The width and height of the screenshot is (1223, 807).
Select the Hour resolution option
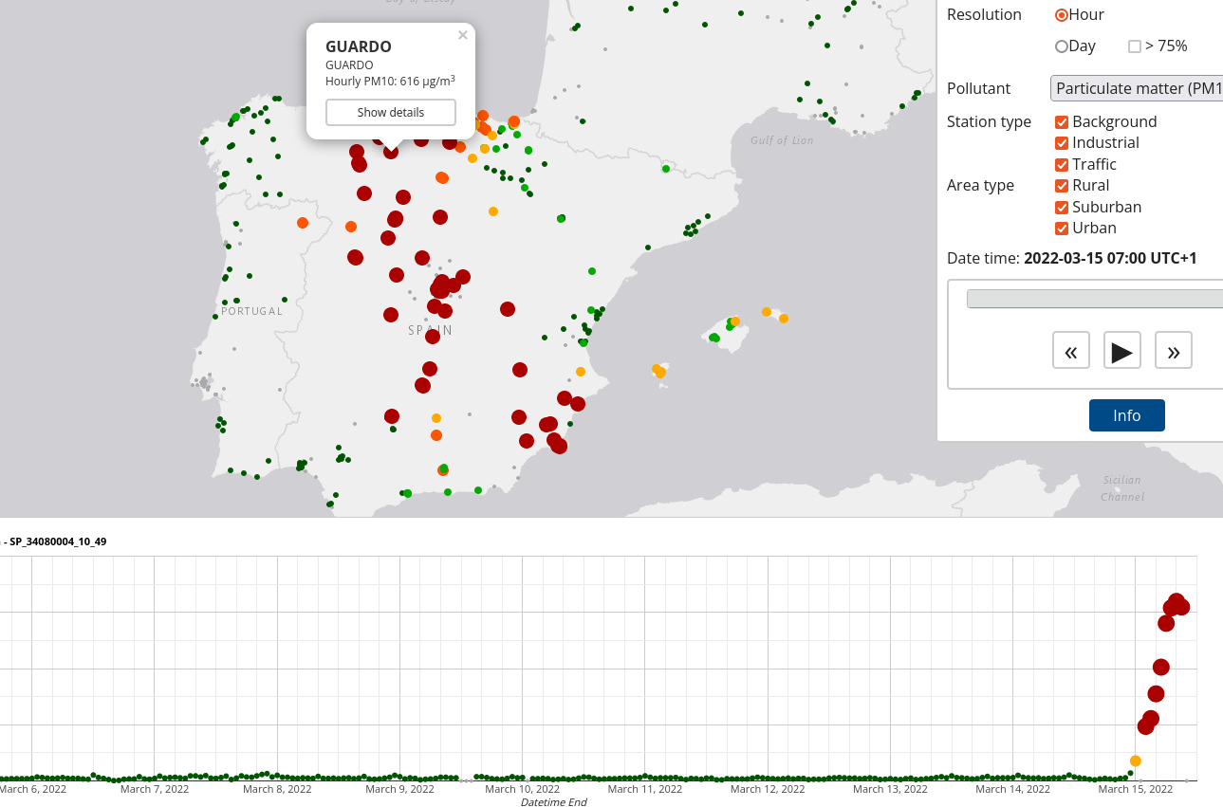point(1062,15)
